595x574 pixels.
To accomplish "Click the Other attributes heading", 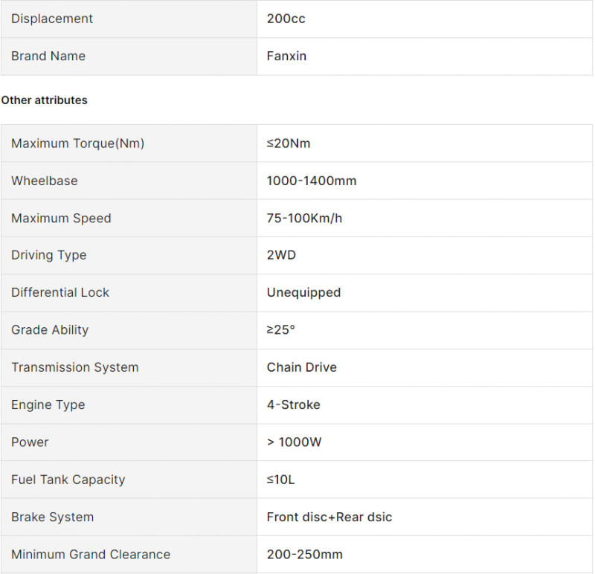I will pyautogui.click(x=44, y=100).
